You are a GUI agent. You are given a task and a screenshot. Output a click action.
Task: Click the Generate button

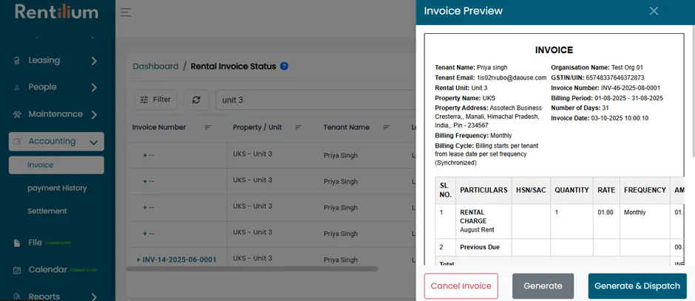coord(543,286)
